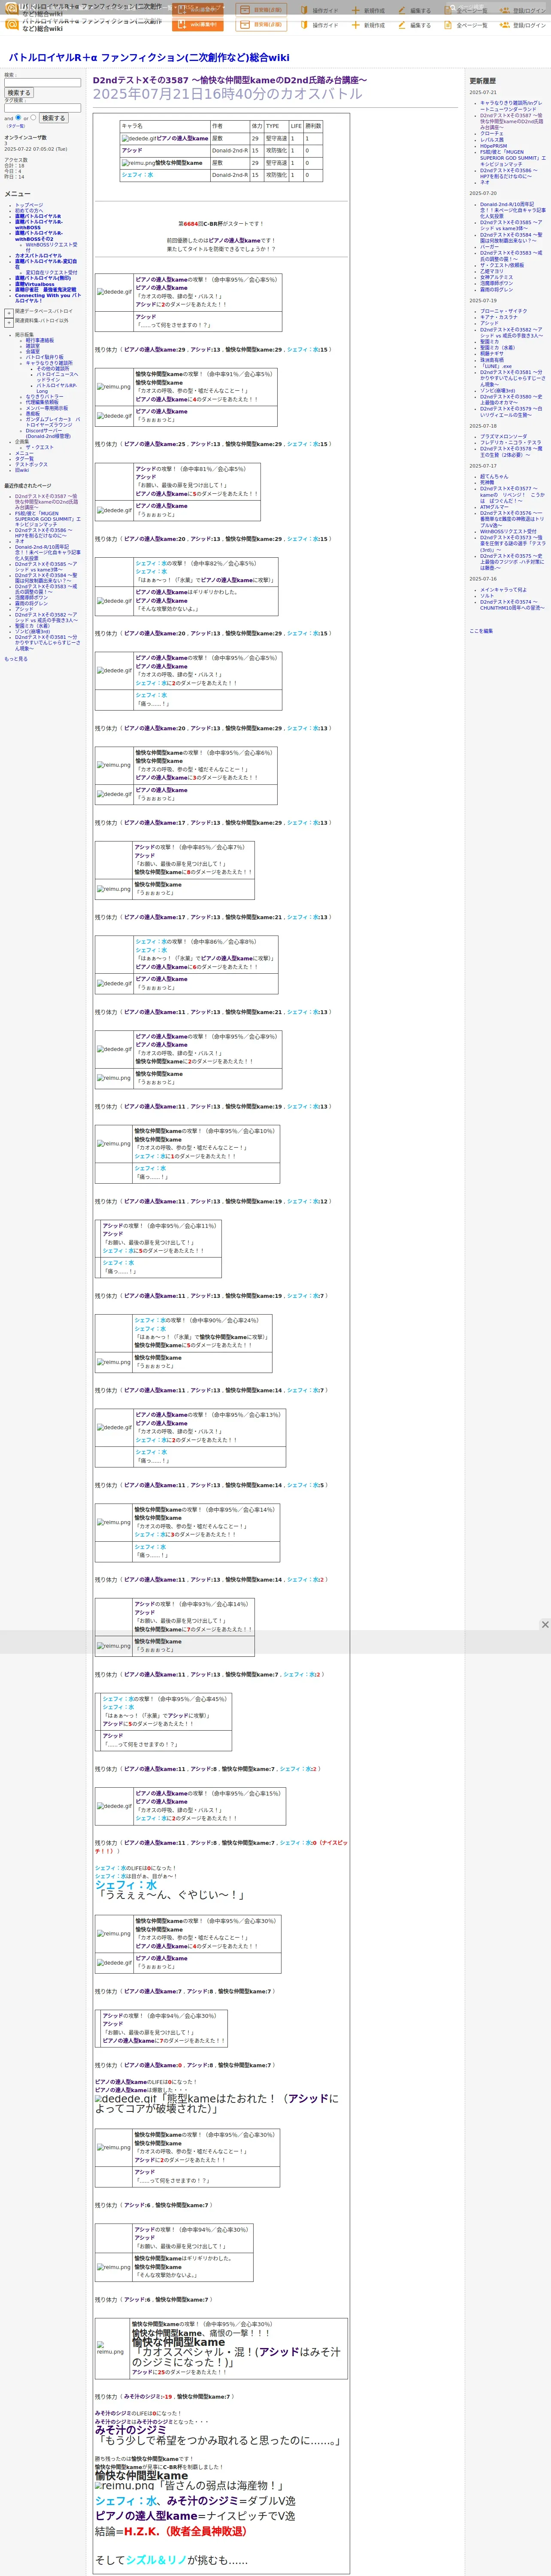Click ここを編集 in the right sidebar

[481, 631]
